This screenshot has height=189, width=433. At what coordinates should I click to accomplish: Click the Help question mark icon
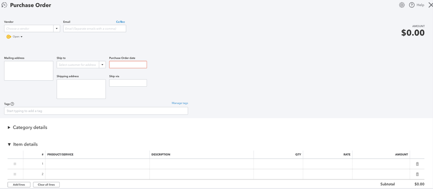(x=412, y=5)
